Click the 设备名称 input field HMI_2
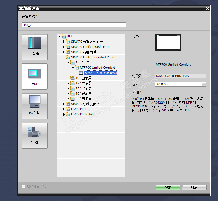The width and height of the screenshot is (218, 201). click(74, 25)
